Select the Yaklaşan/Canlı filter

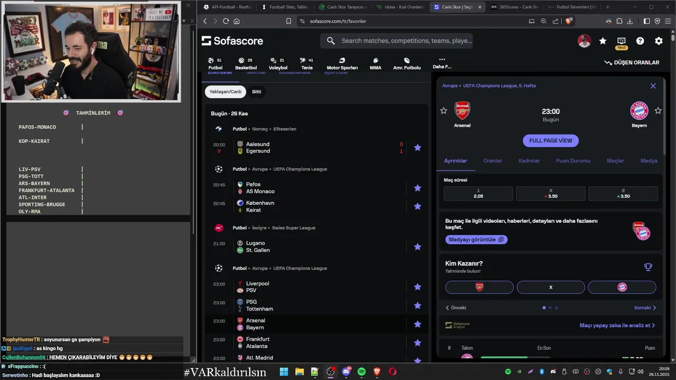(x=226, y=91)
